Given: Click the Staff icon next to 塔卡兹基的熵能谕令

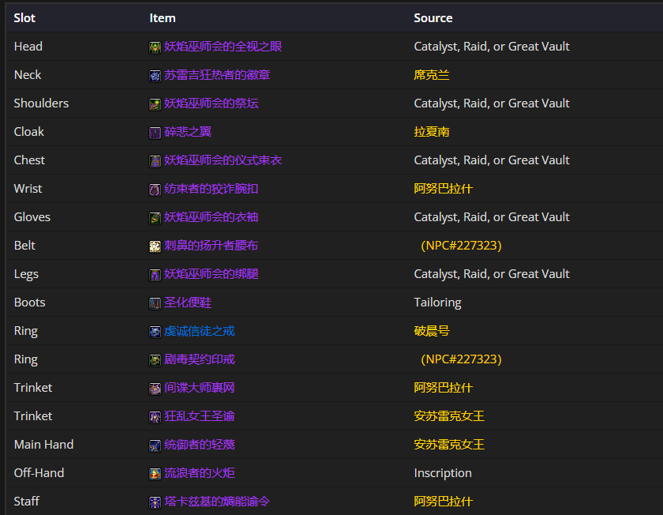Looking at the screenshot, I should pyautogui.click(x=155, y=502).
